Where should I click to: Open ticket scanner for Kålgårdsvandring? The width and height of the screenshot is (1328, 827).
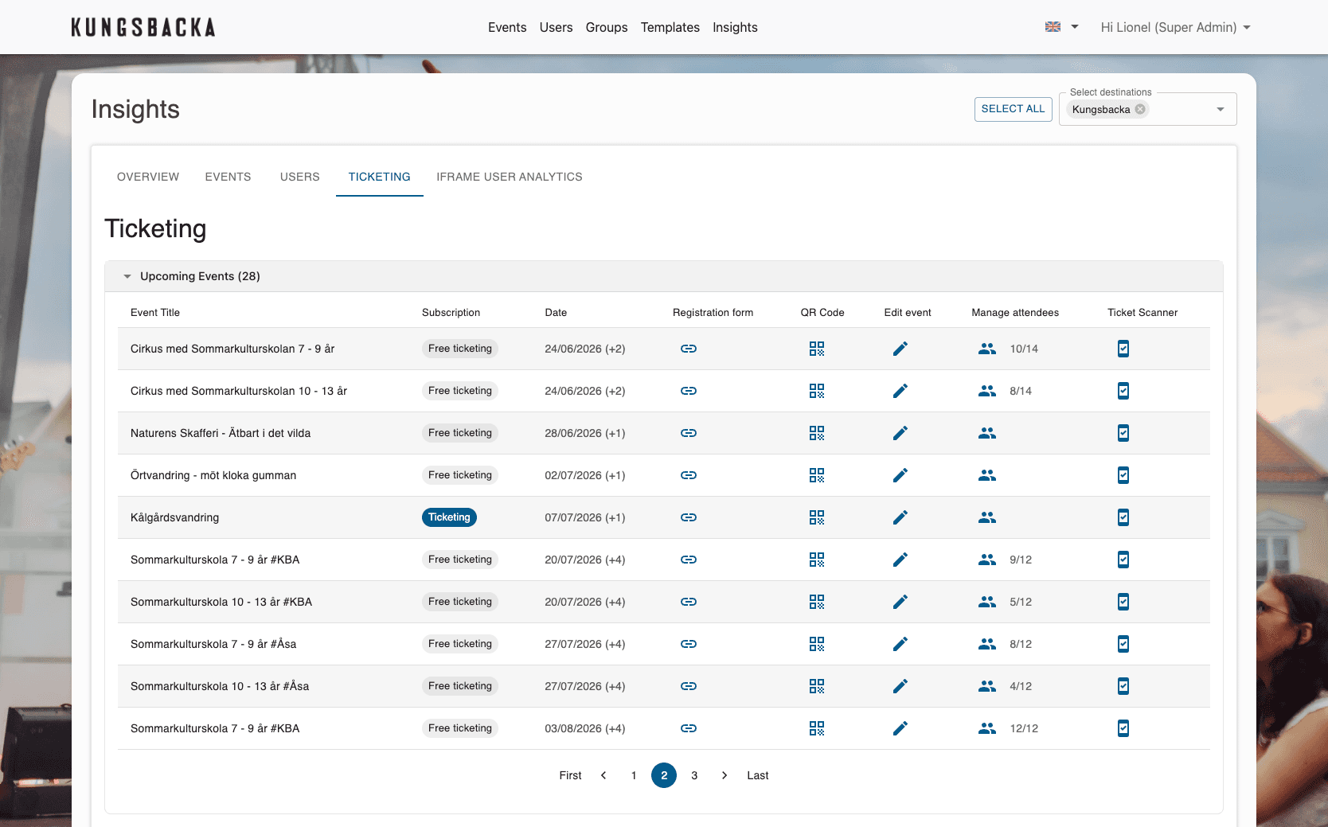1123,517
